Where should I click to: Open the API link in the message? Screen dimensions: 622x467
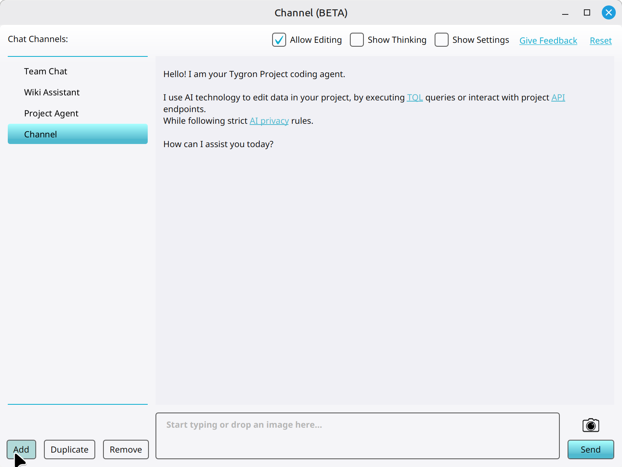click(558, 97)
